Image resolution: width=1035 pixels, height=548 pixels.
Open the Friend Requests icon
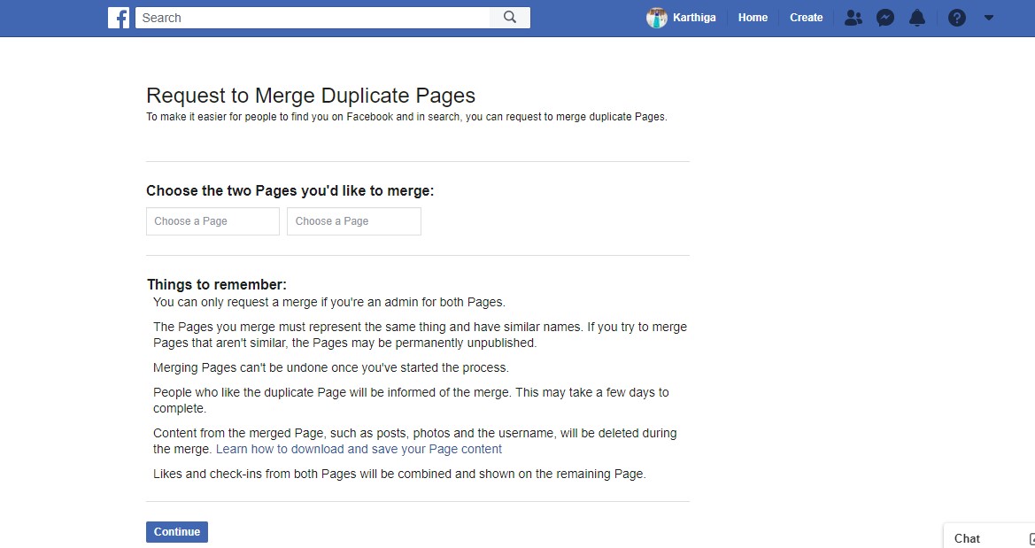pos(853,18)
